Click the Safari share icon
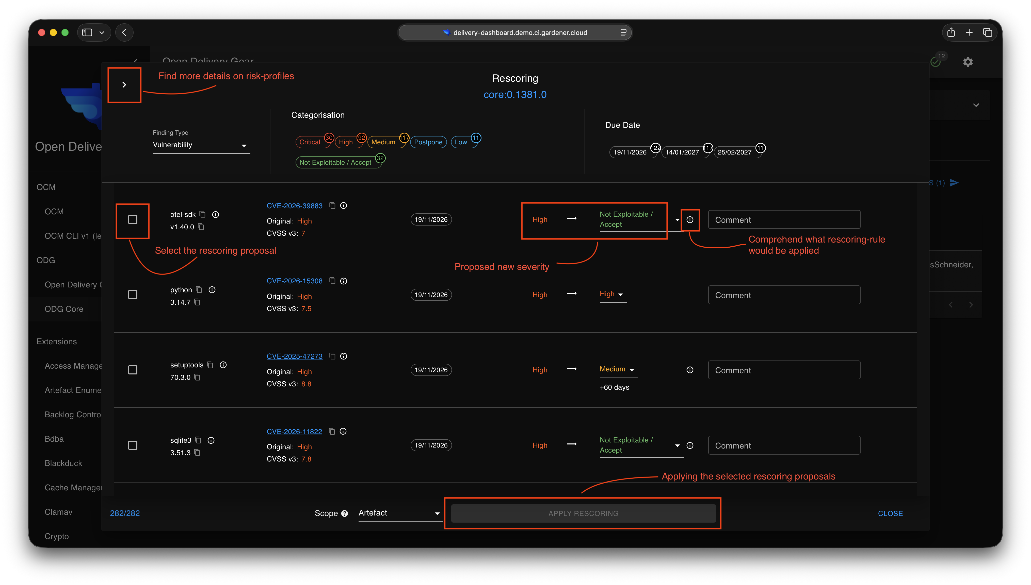Viewport: 1031px width, 585px height. point(951,32)
